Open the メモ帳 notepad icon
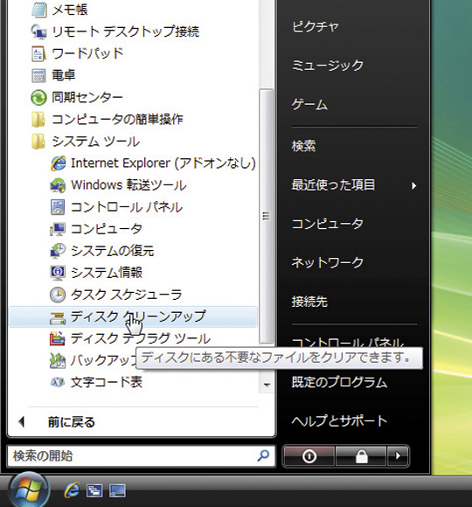This screenshot has height=507, width=472. pos(38,10)
